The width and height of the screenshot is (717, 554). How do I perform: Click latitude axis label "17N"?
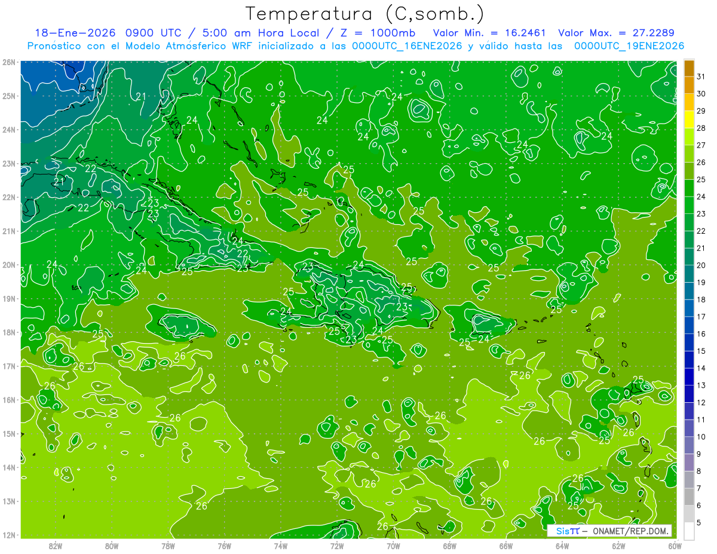(9, 366)
